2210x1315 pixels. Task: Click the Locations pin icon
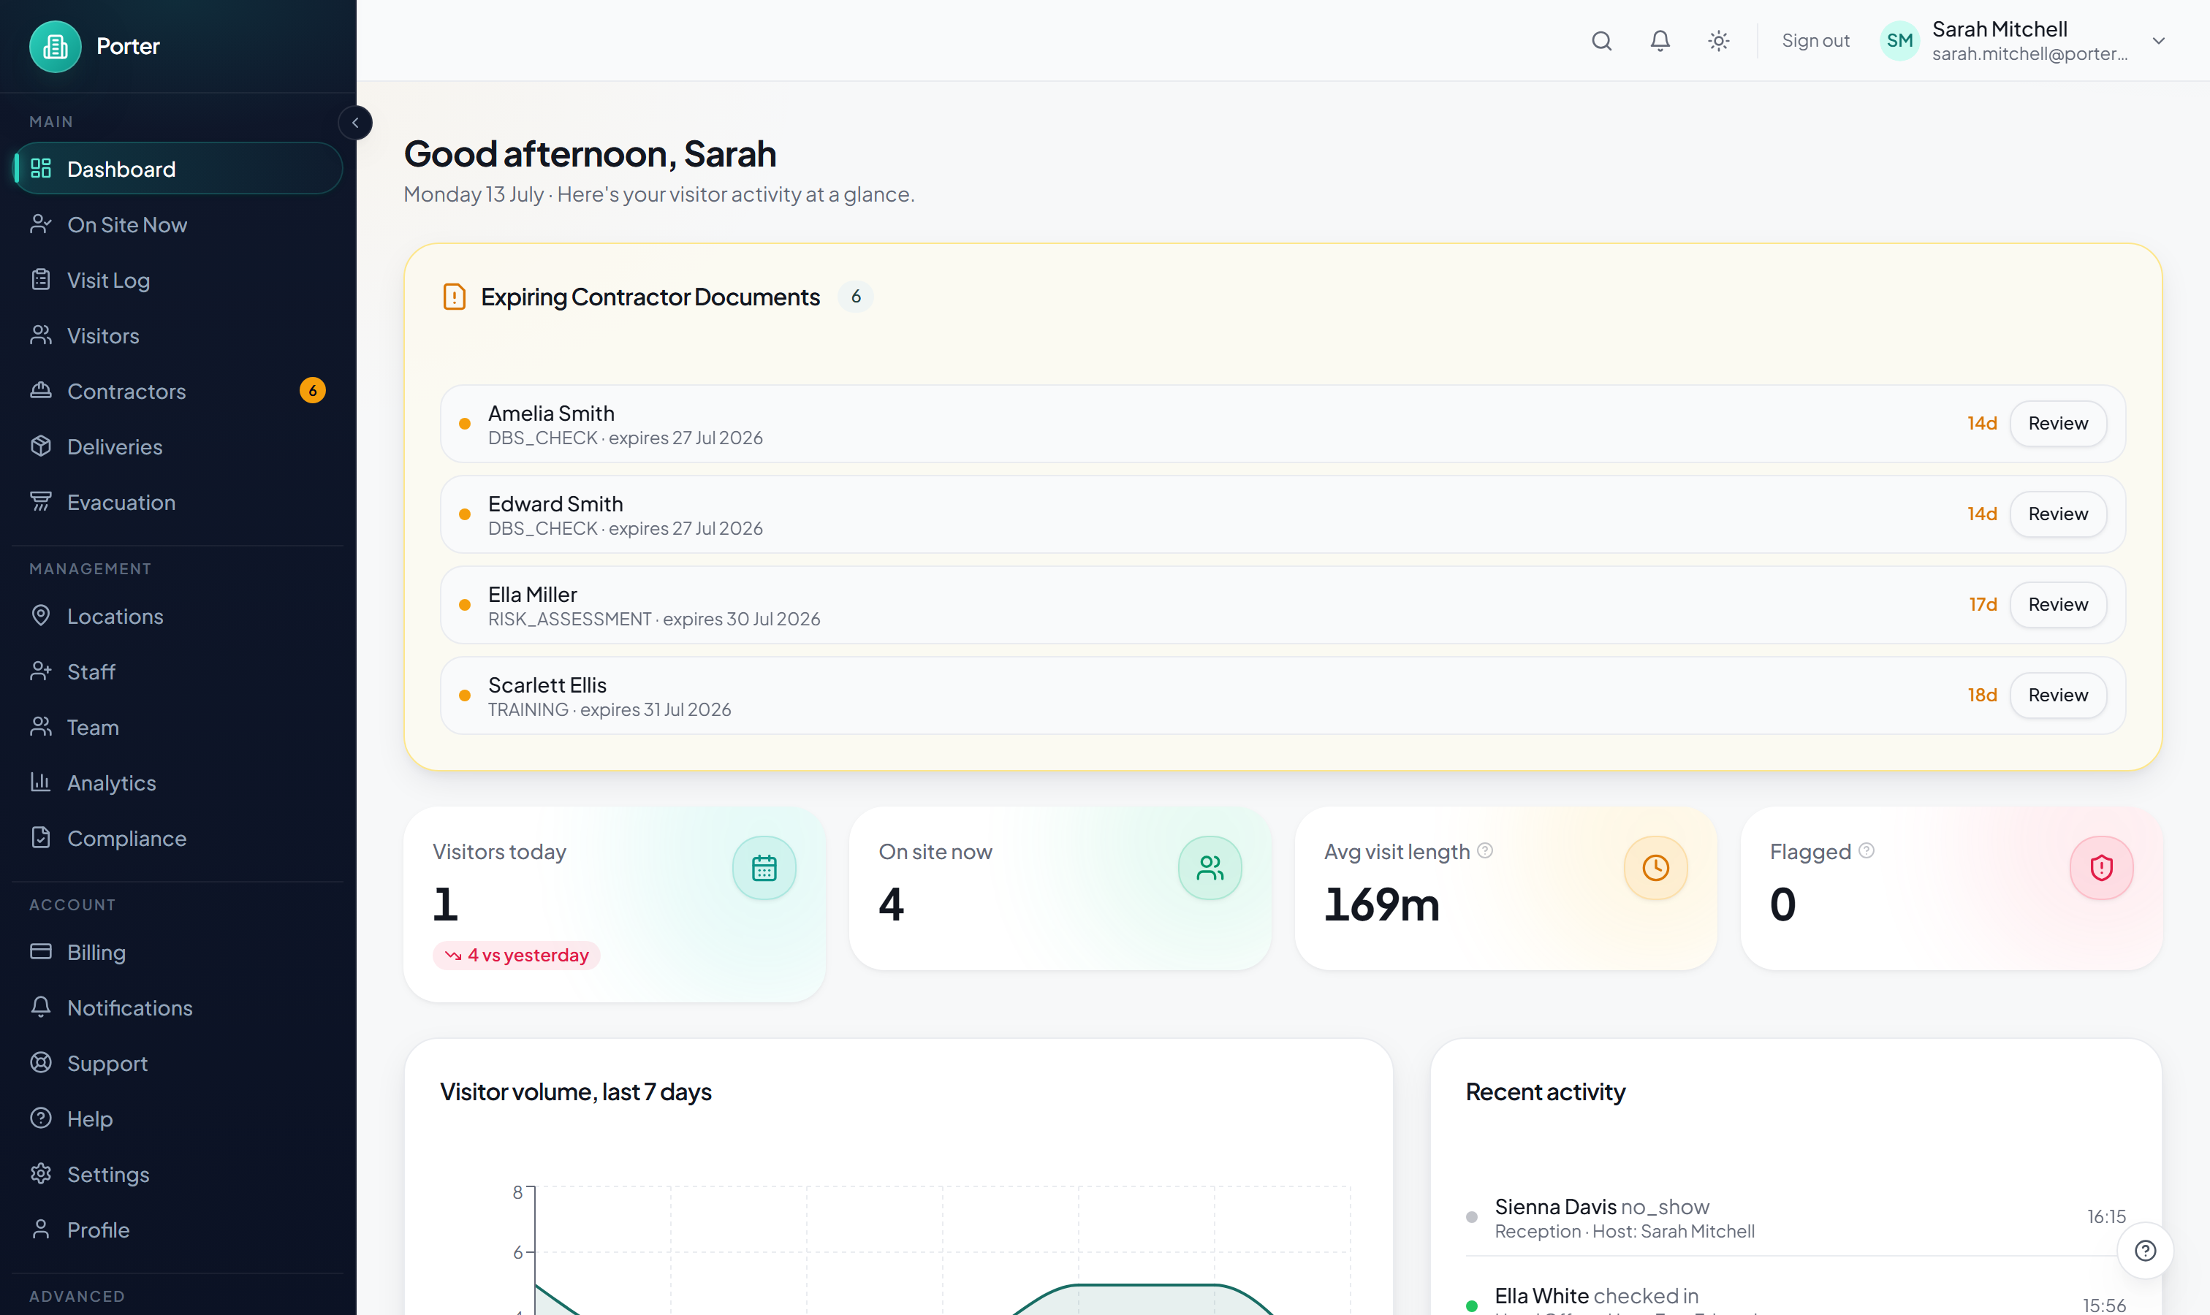pyautogui.click(x=41, y=615)
